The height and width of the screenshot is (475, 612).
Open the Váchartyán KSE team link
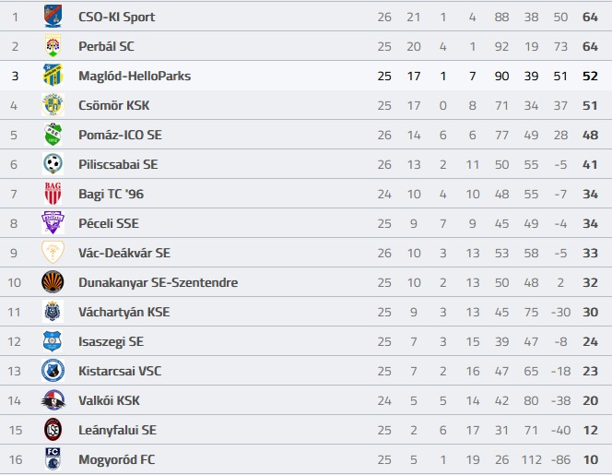coord(124,312)
